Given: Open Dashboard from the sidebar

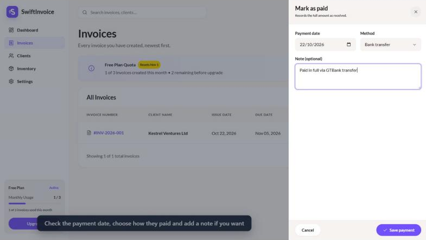Looking at the screenshot, I should point(35,30).
